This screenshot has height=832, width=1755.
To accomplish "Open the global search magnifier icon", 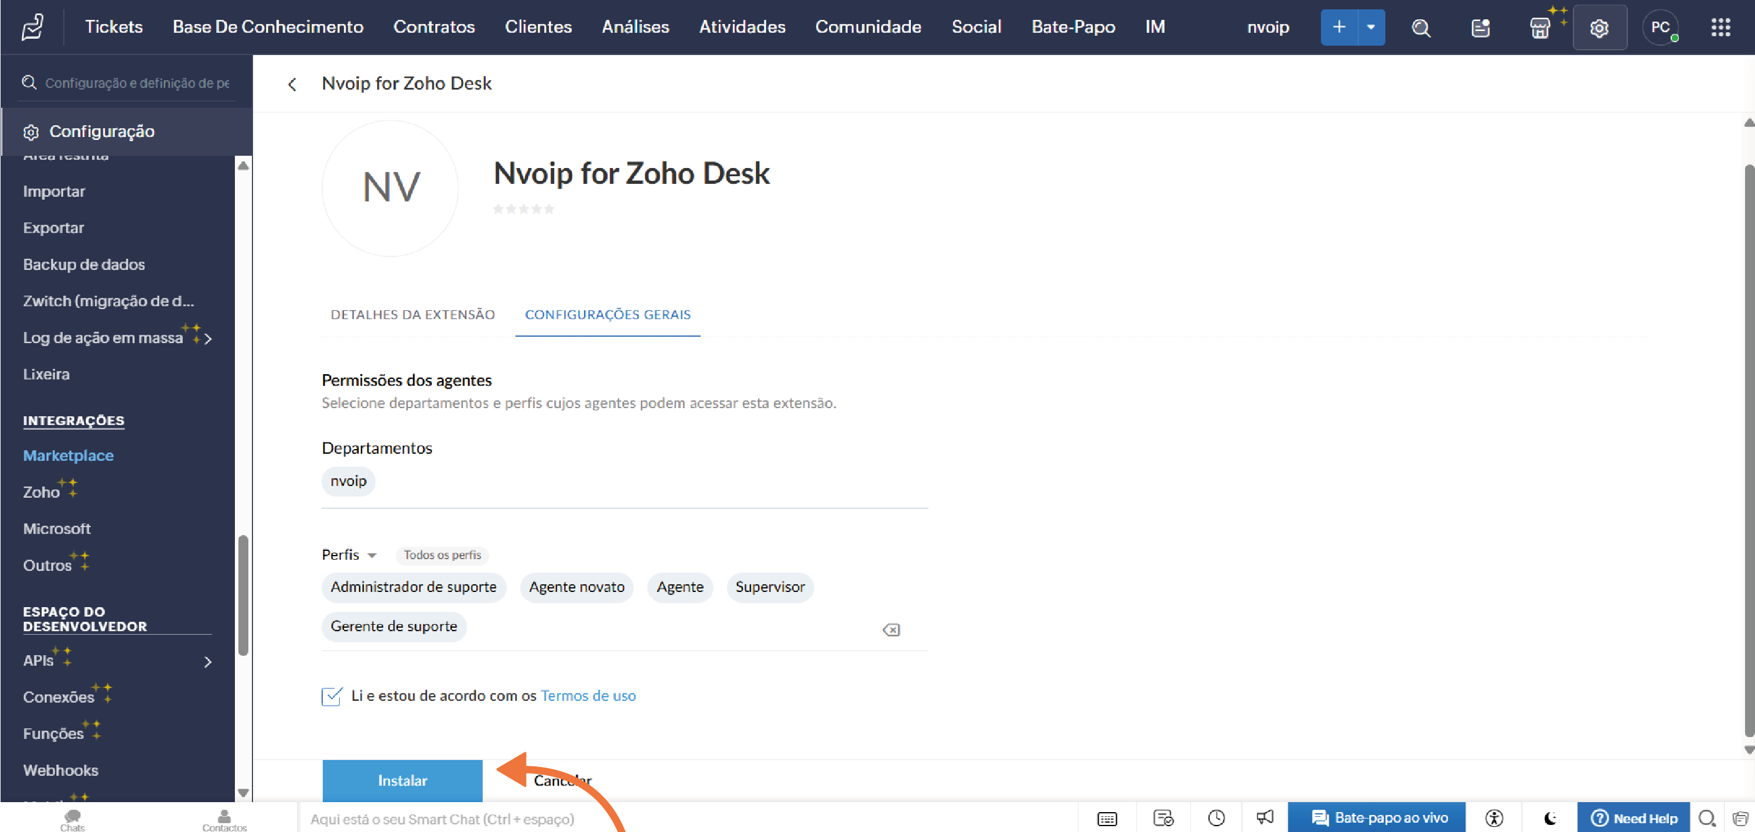I will tap(1421, 28).
